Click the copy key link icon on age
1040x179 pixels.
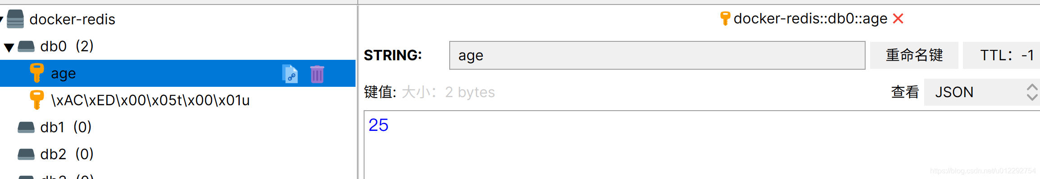click(x=290, y=74)
